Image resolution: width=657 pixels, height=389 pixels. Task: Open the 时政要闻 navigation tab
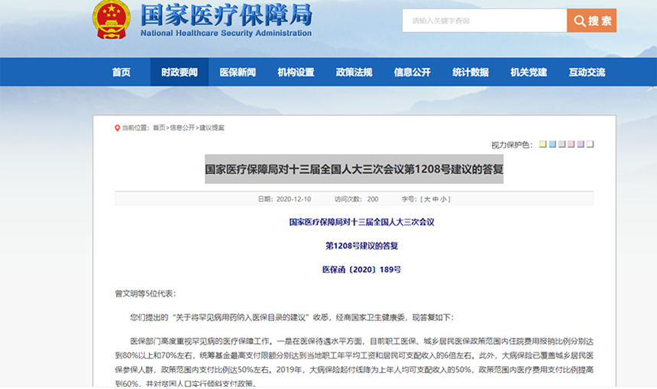click(x=180, y=72)
